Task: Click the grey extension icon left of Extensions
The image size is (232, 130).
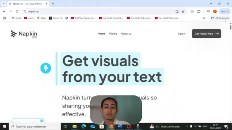Action: (x=192, y=11)
